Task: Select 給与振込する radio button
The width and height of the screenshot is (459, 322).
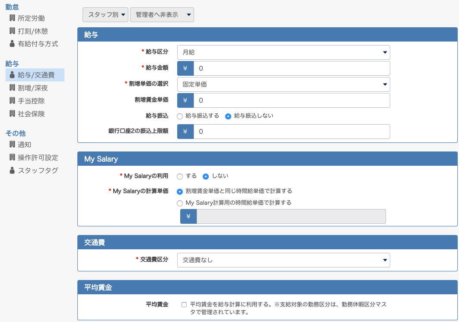Action: pos(180,116)
